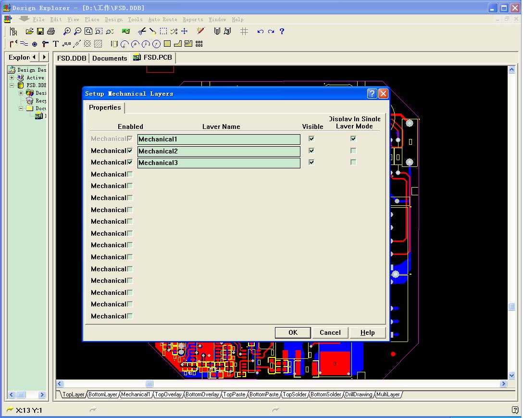This screenshot has height=418, width=523.
Task: Click the Print icon in toolbar
Action: tap(51, 31)
